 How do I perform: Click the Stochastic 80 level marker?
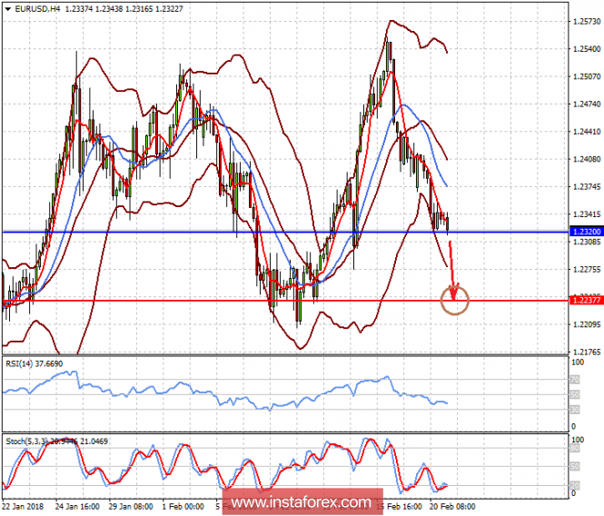coord(574,448)
